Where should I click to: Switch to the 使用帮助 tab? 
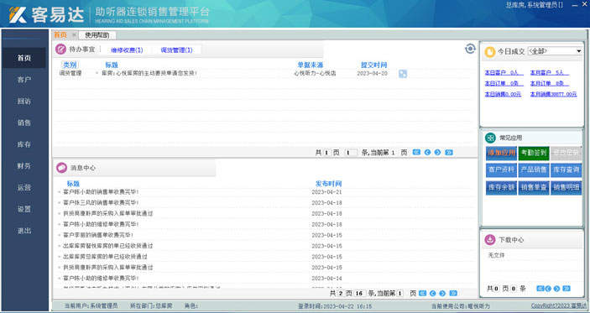[x=97, y=35]
